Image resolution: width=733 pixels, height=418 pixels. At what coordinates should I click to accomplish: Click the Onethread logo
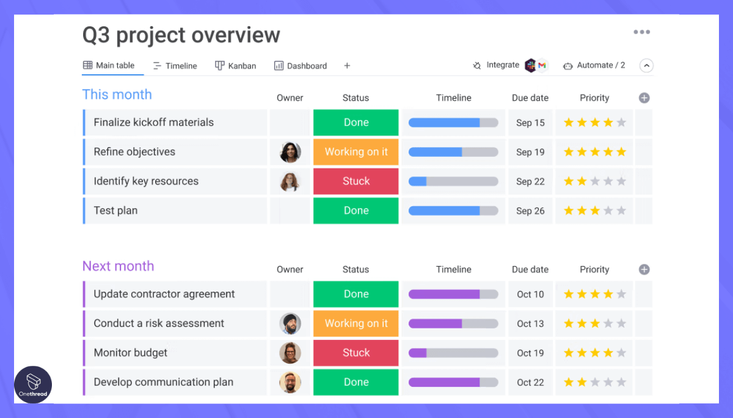click(33, 384)
